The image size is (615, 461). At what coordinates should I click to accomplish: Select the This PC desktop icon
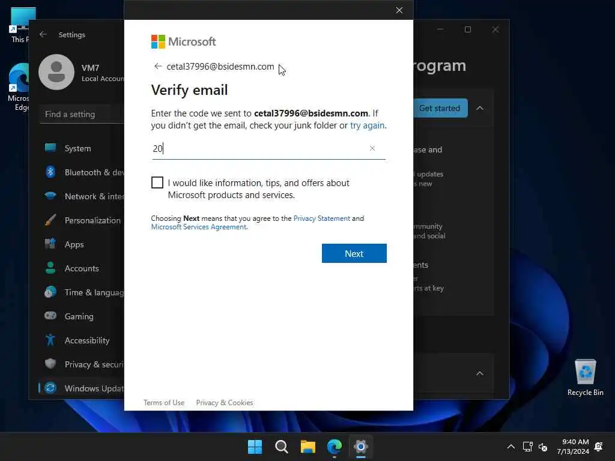pos(19,25)
